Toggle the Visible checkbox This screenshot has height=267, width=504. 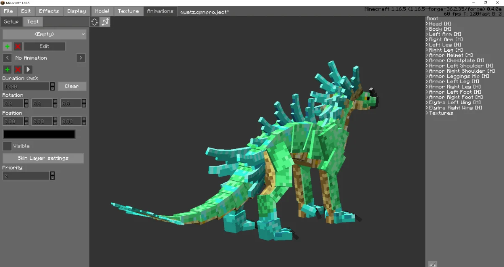7,146
